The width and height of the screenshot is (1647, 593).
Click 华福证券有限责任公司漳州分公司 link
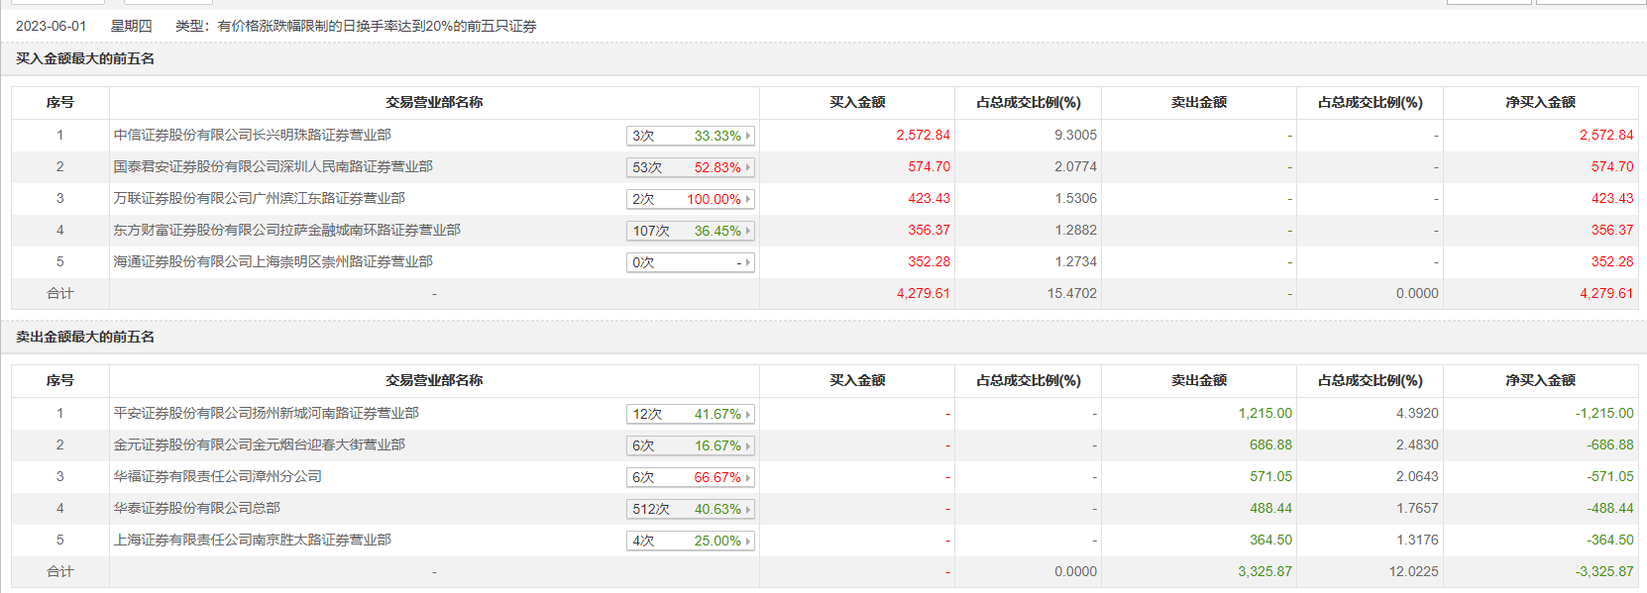click(217, 476)
